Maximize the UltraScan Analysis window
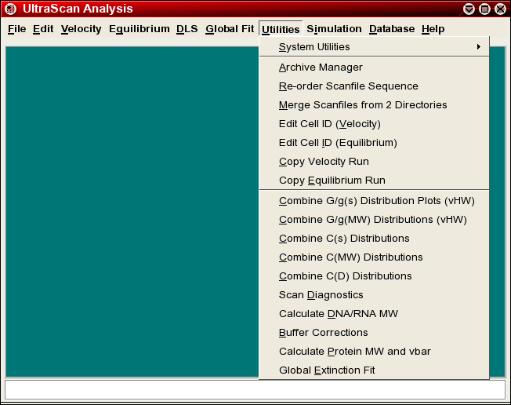This screenshot has height=405, width=511. click(x=484, y=9)
